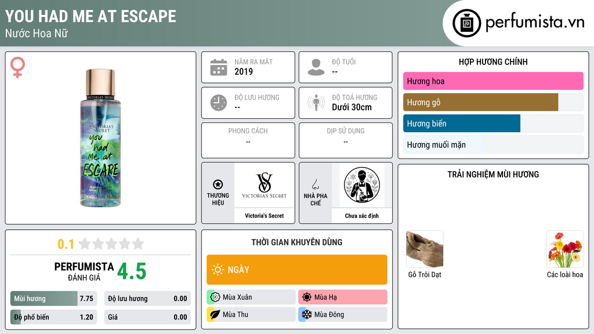Click the Các loài hoa flowers thumbnail
This screenshot has height=334, width=594.
pos(565,249)
